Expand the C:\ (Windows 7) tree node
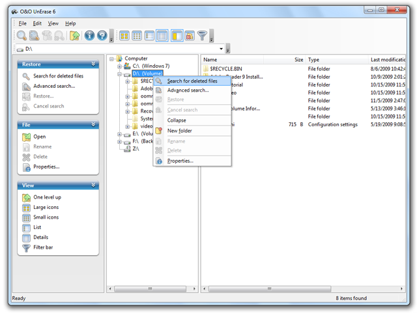The height and width of the screenshot is (315, 417). coord(119,66)
